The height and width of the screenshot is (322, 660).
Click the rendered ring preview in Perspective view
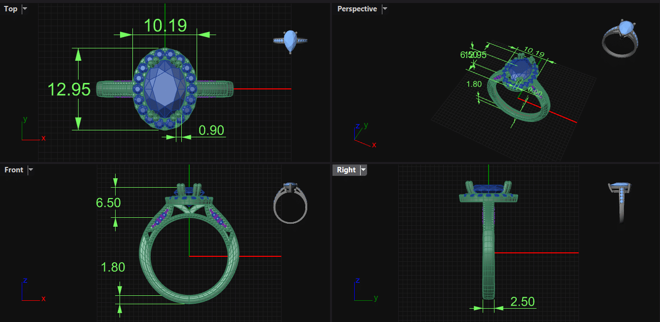620,39
